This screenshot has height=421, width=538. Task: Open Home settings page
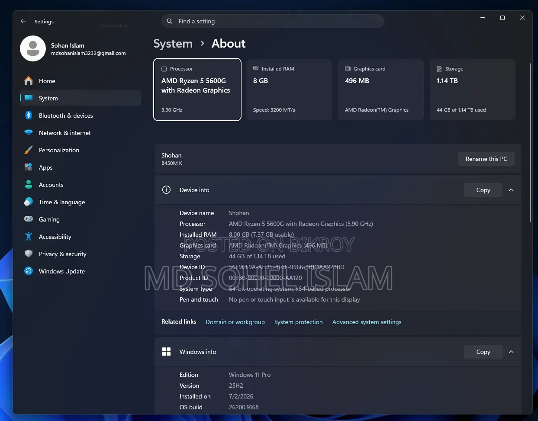(x=81, y=81)
